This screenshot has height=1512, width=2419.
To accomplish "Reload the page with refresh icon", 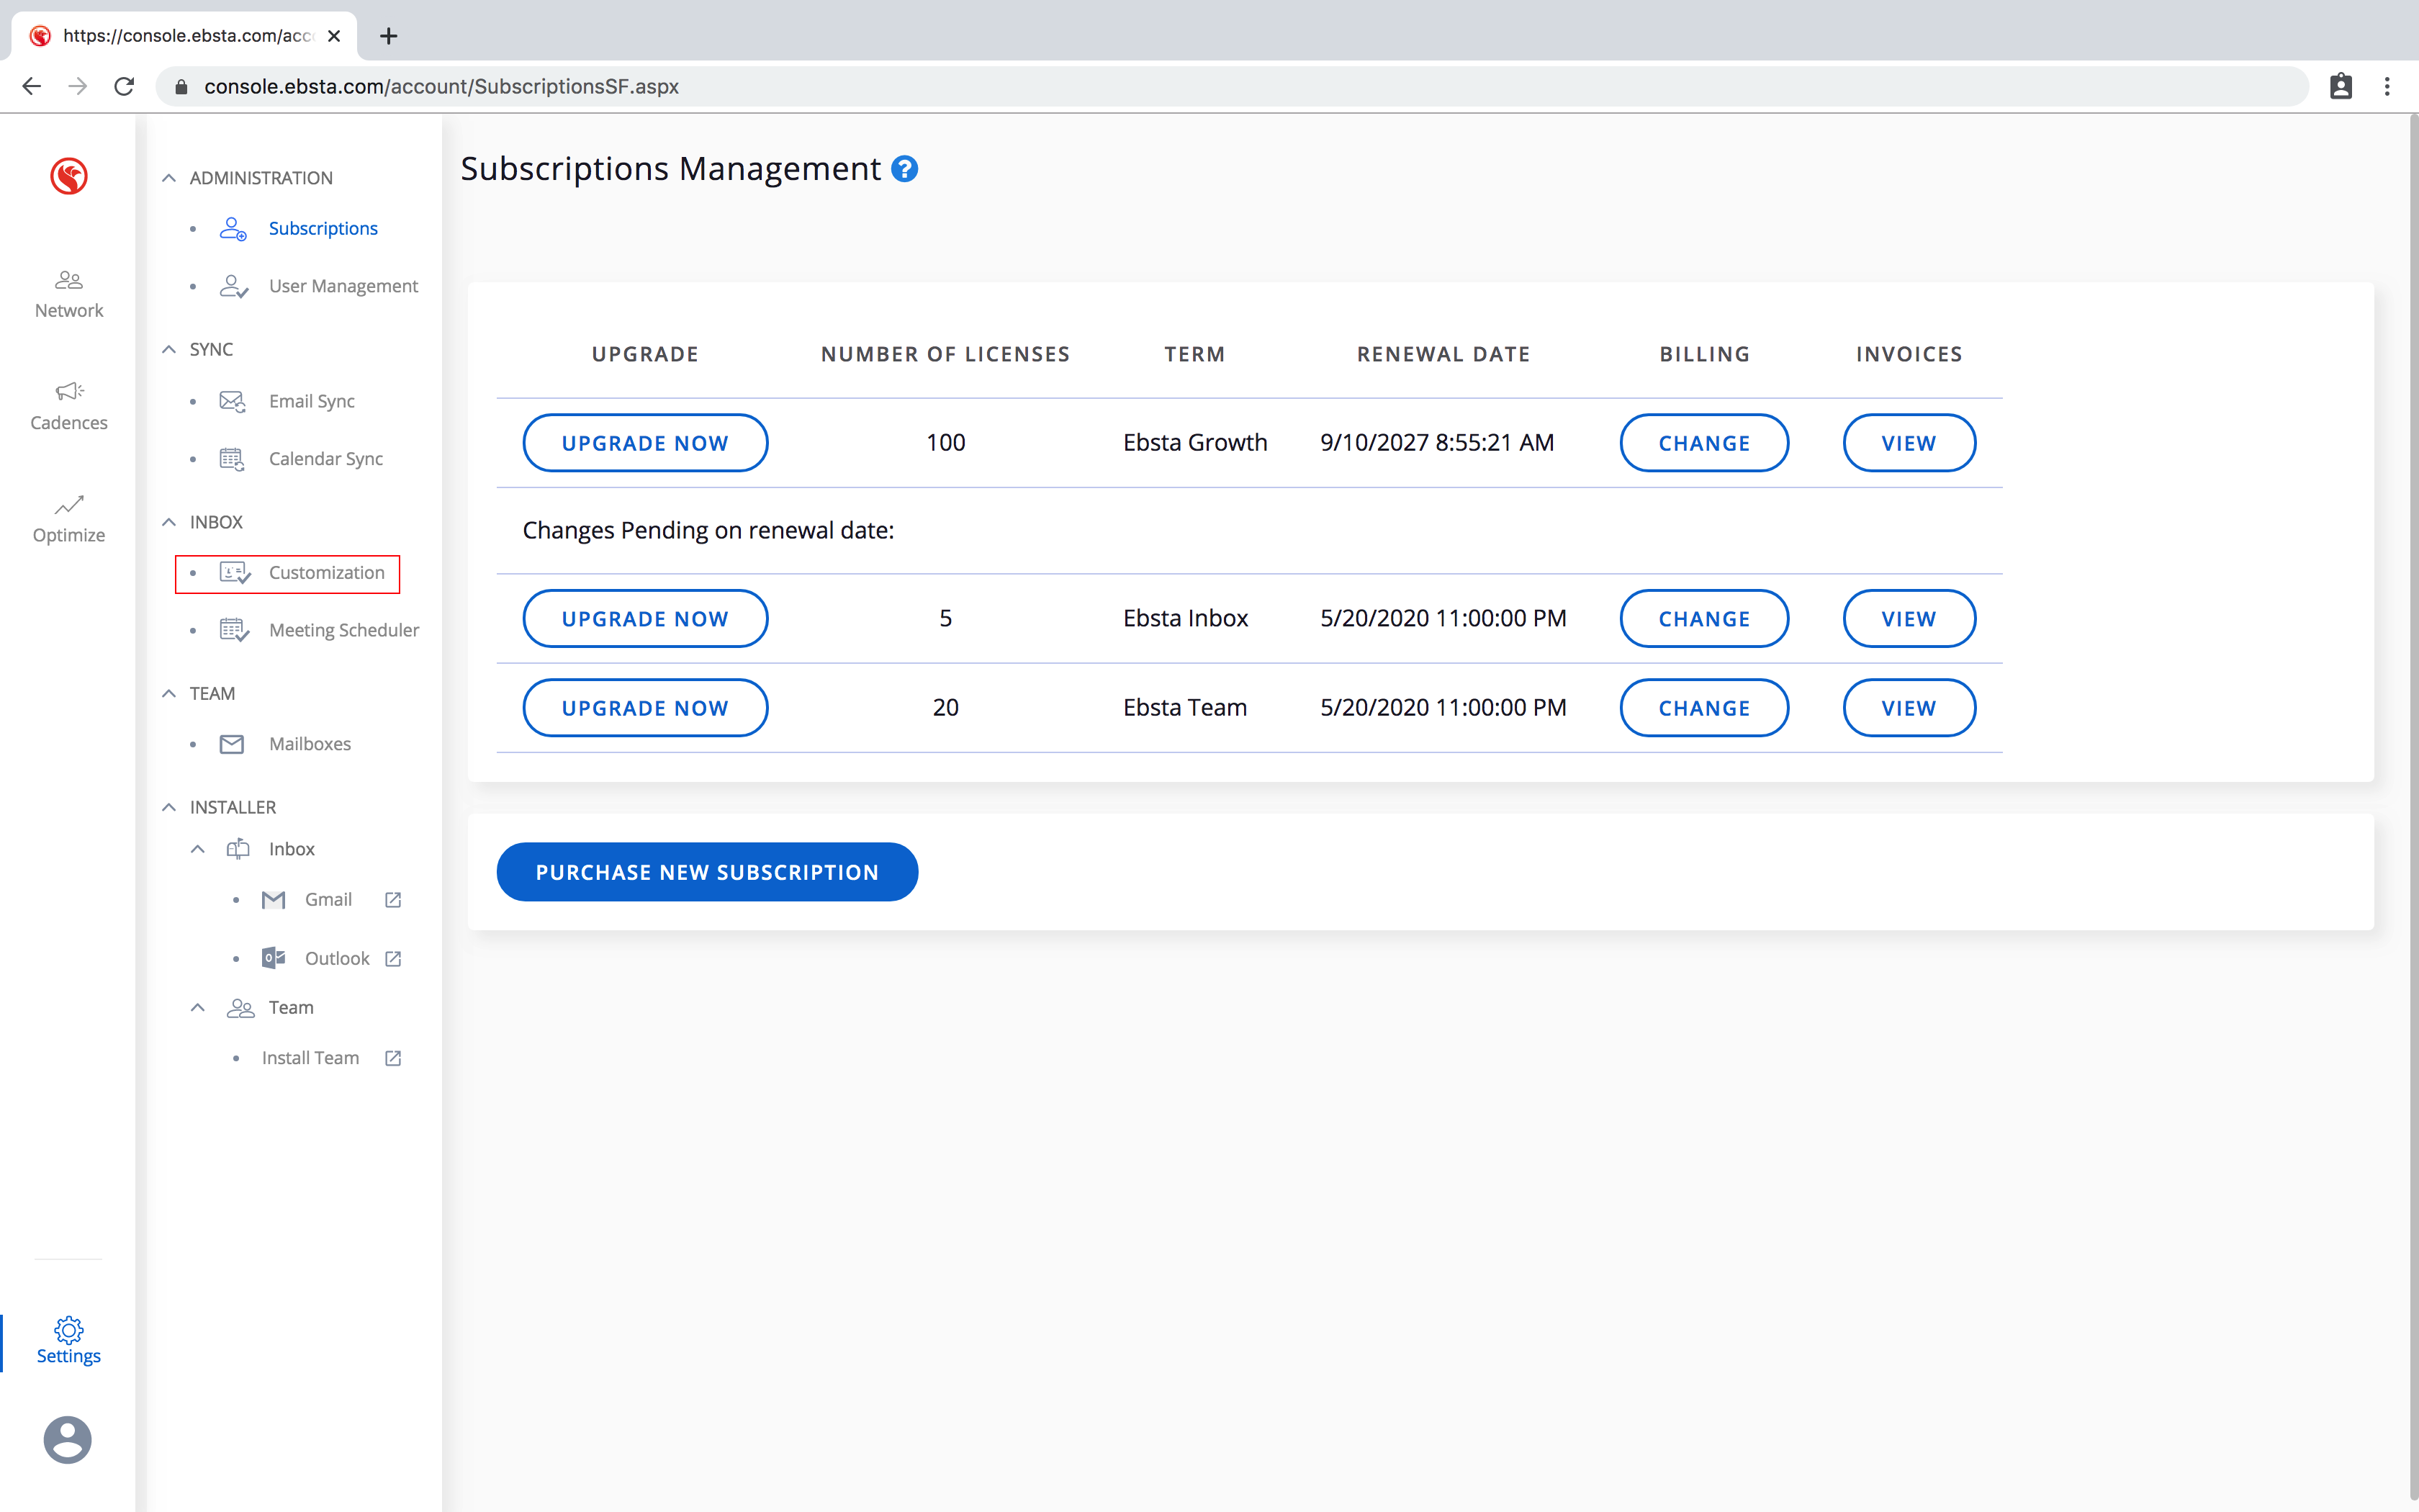I will click(x=124, y=87).
